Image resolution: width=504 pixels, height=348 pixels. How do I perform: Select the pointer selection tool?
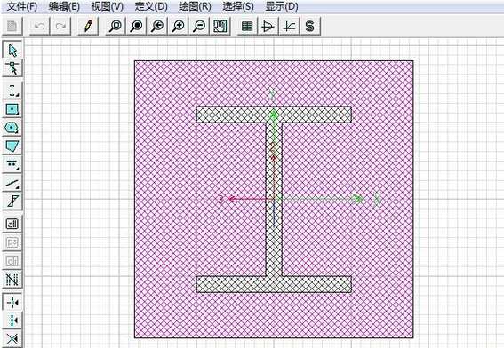[12, 50]
